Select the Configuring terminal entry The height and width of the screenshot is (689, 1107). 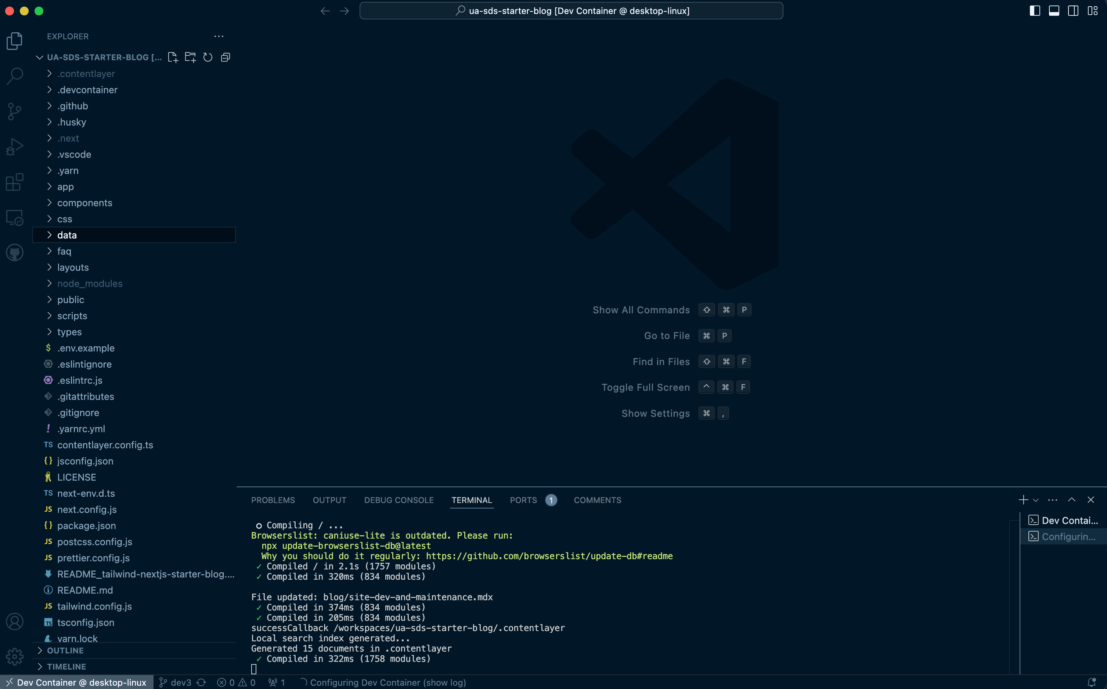(x=1063, y=537)
